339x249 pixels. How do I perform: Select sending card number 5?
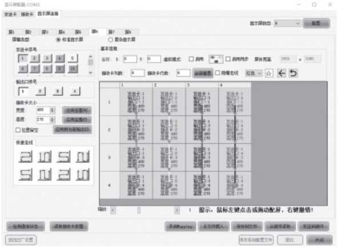click(73, 58)
